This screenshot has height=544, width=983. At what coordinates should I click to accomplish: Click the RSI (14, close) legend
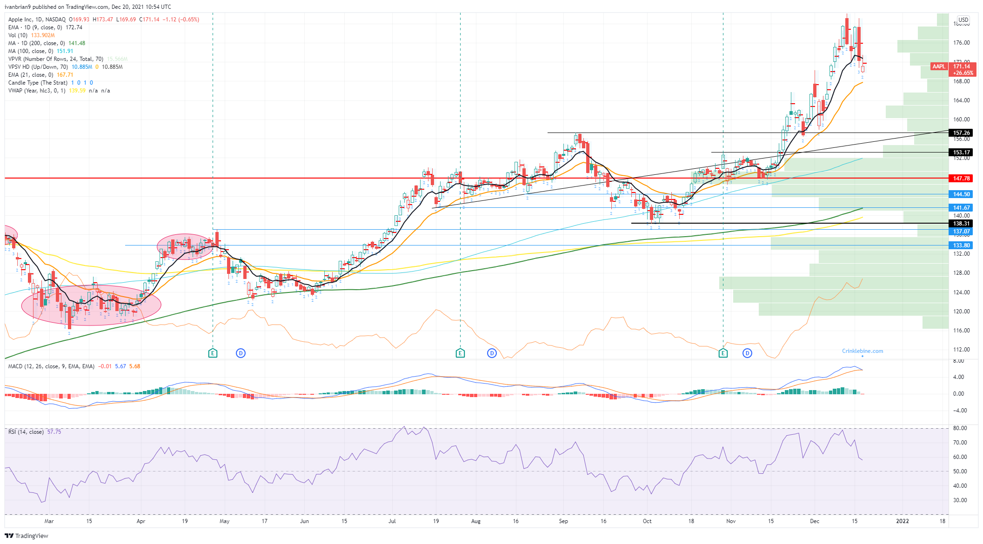tap(34, 432)
